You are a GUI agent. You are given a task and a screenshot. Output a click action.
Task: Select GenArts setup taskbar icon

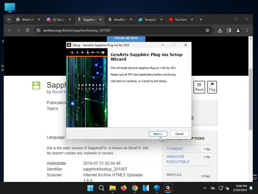(168, 188)
